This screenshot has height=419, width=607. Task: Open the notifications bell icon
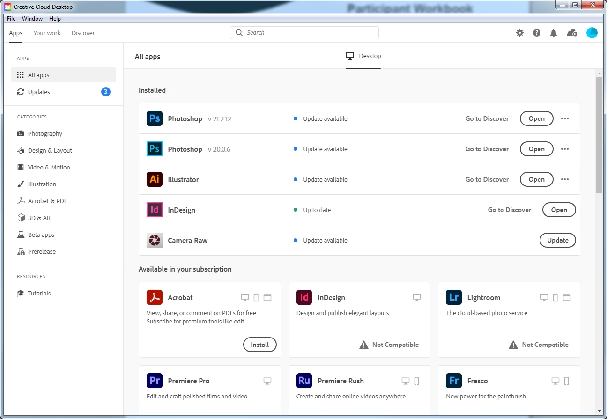[x=554, y=33]
